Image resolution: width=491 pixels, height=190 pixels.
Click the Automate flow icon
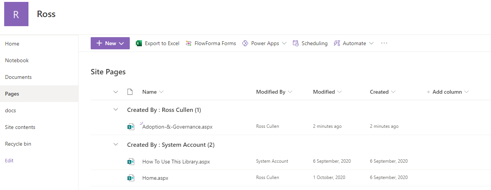337,43
